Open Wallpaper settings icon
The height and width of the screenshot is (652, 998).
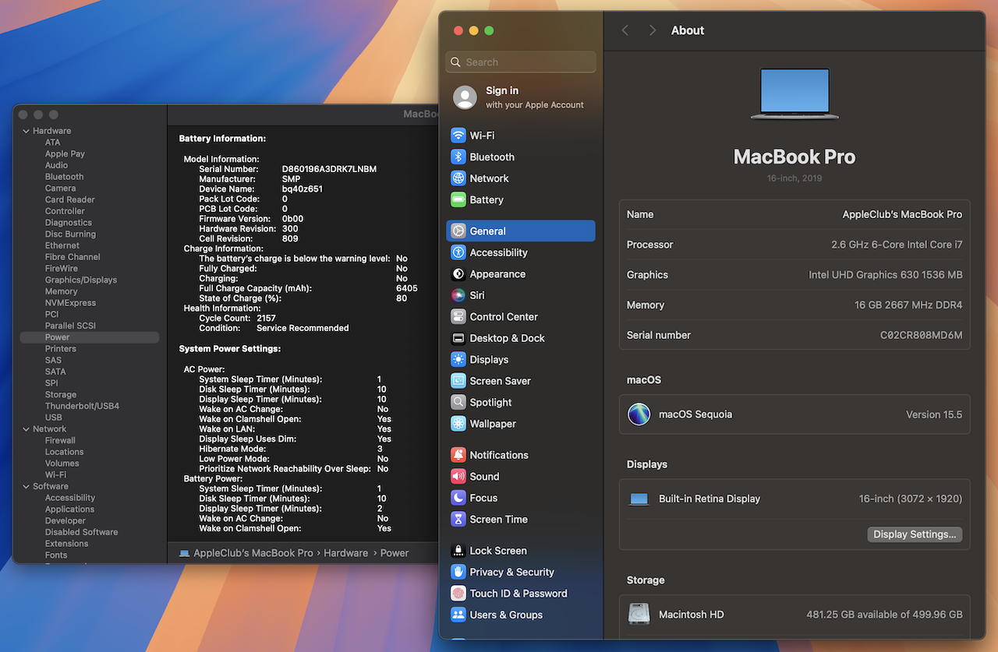458,424
